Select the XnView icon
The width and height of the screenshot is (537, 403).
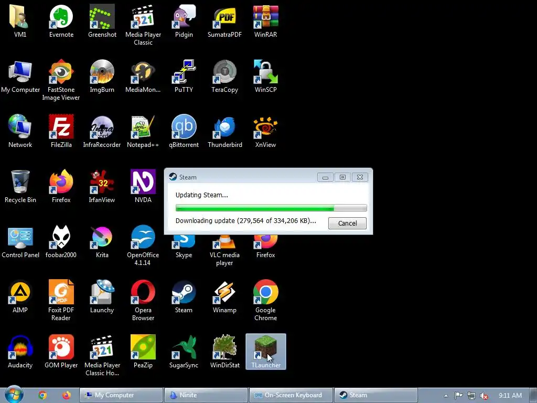[265, 132]
